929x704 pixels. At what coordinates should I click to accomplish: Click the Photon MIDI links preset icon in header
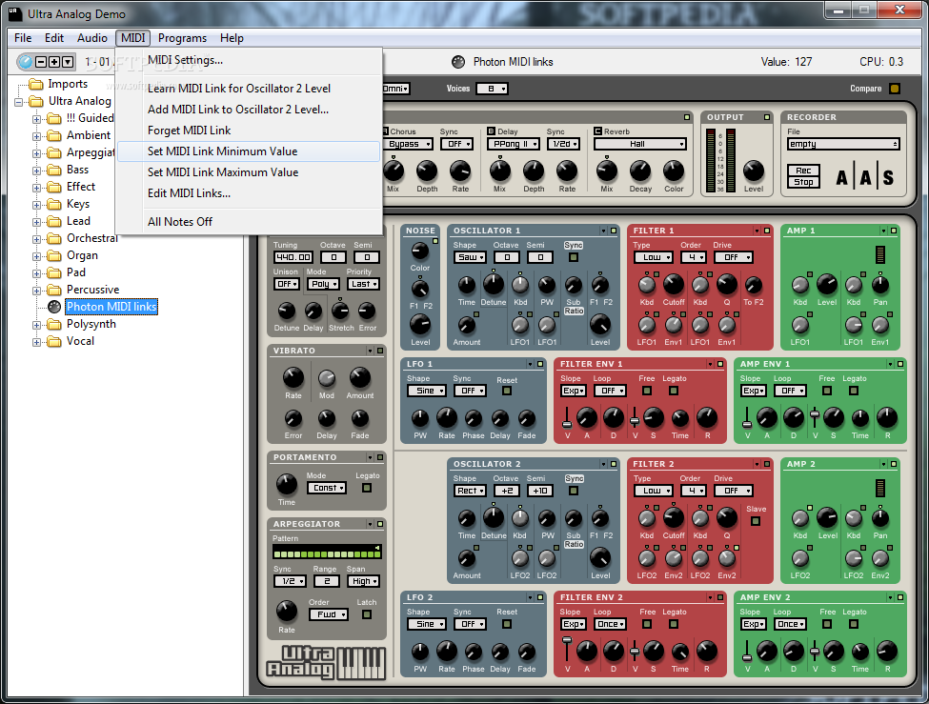458,62
